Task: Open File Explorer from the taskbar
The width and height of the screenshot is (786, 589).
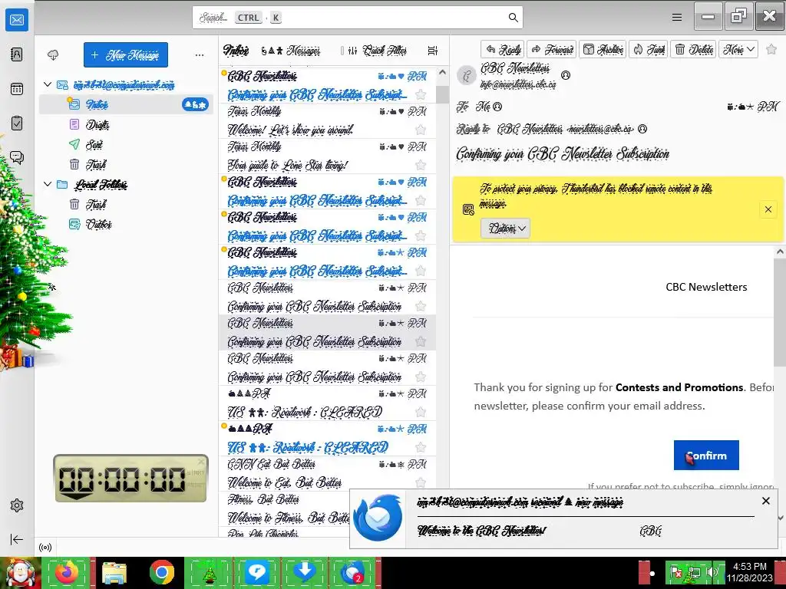Action: [x=114, y=572]
